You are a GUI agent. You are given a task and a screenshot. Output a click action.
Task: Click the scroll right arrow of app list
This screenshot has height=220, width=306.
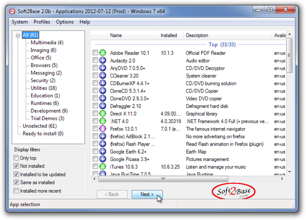[282, 179]
